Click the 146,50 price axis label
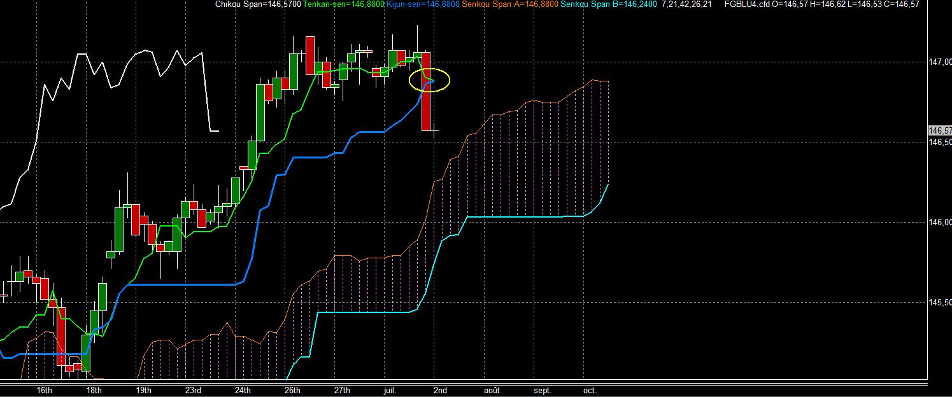Screen dimensions: 952x397 (x=941, y=142)
